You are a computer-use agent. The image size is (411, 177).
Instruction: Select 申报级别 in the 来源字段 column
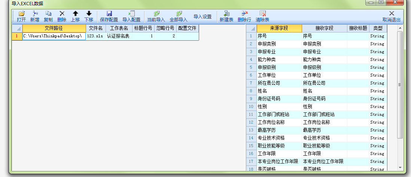[279, 68]
